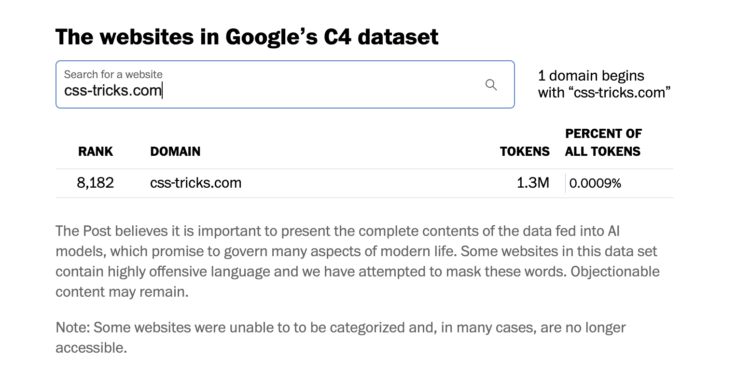Open the css-tricks.com domain in results row
This screenshot has width=751, height=384.
[195, 183]
